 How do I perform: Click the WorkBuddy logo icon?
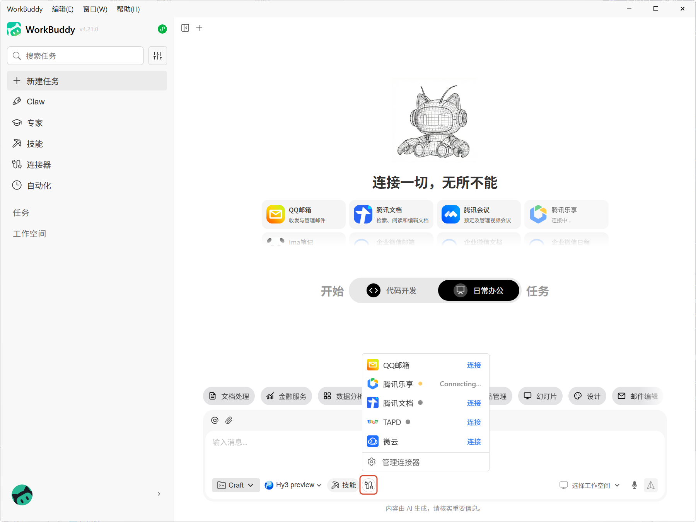(x=14, y=29)
